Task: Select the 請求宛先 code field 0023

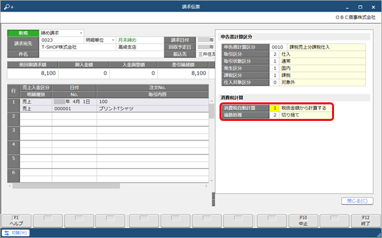Action: [61, 40]
